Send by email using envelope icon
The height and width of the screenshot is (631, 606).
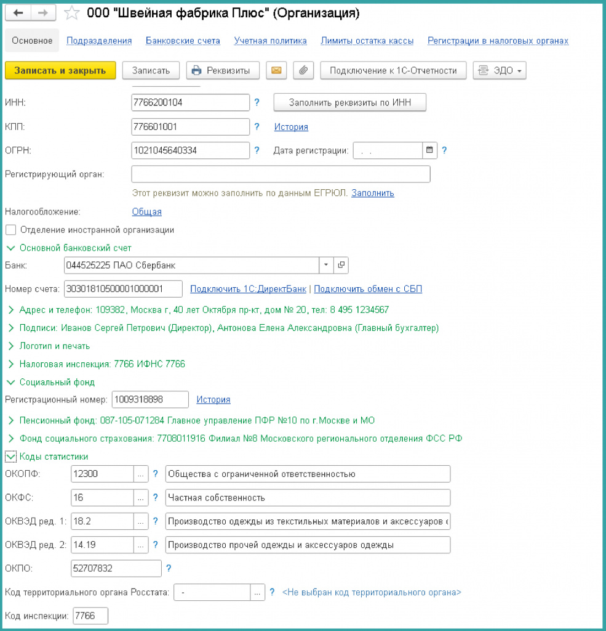coord(276,70)
